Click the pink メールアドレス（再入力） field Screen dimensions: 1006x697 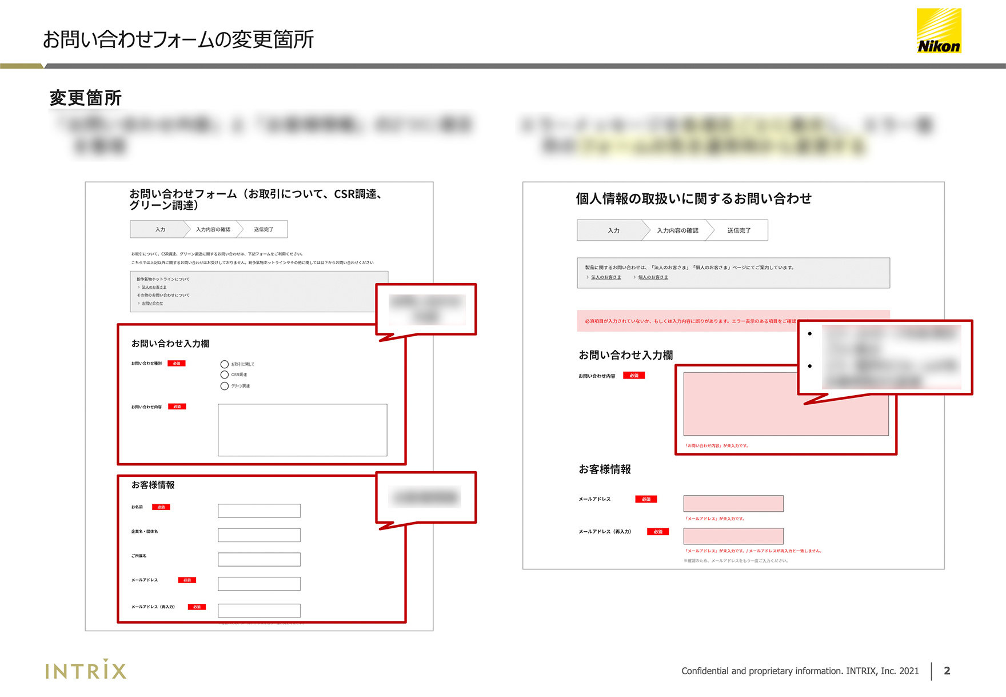[733, 536]
